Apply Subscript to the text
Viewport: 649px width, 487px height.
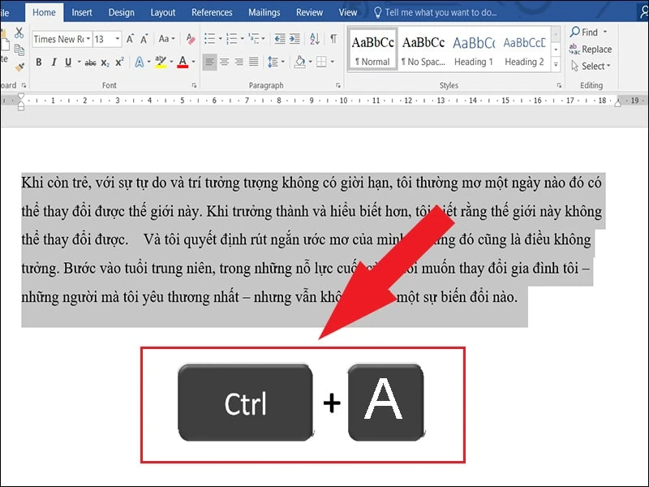click(105, 62)
